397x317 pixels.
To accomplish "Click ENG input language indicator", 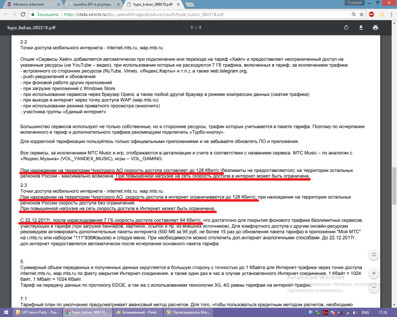I will 365,313.
